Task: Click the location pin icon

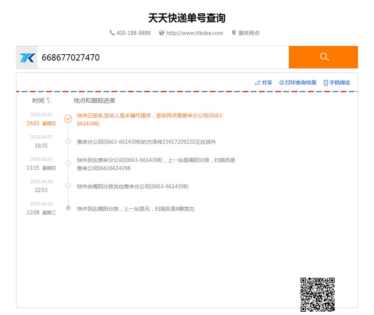Action: (234, 33)
